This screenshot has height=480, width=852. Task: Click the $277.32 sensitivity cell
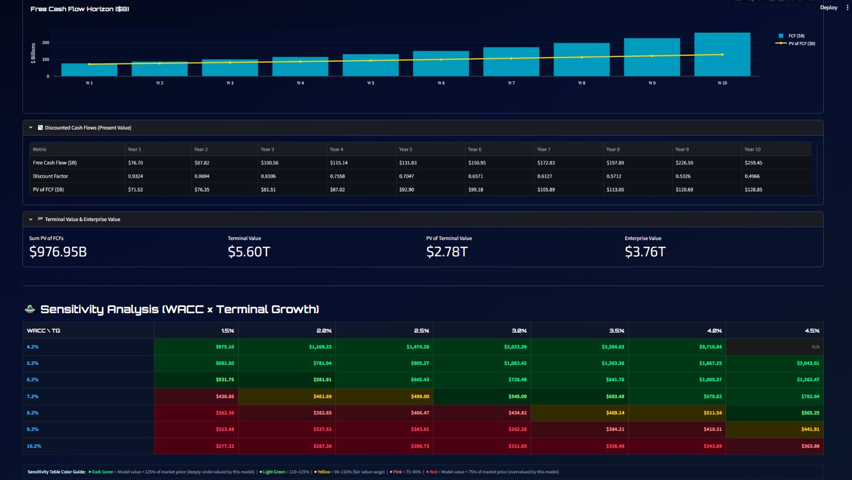coord(196,446)
